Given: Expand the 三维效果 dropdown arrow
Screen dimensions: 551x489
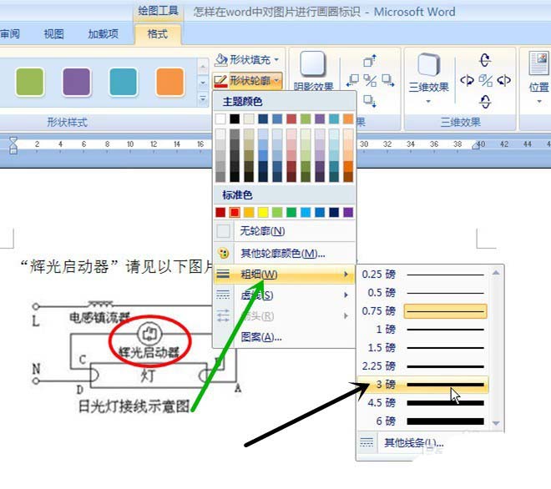Looking at the screenshot, I should click(428, 102).
